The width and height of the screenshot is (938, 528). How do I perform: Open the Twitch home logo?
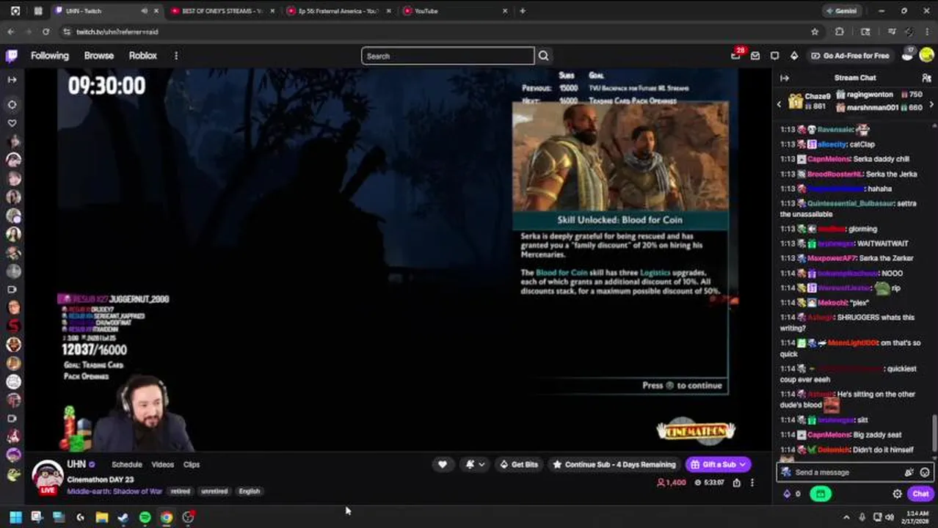pyautogui.click(x=12, y=56)
